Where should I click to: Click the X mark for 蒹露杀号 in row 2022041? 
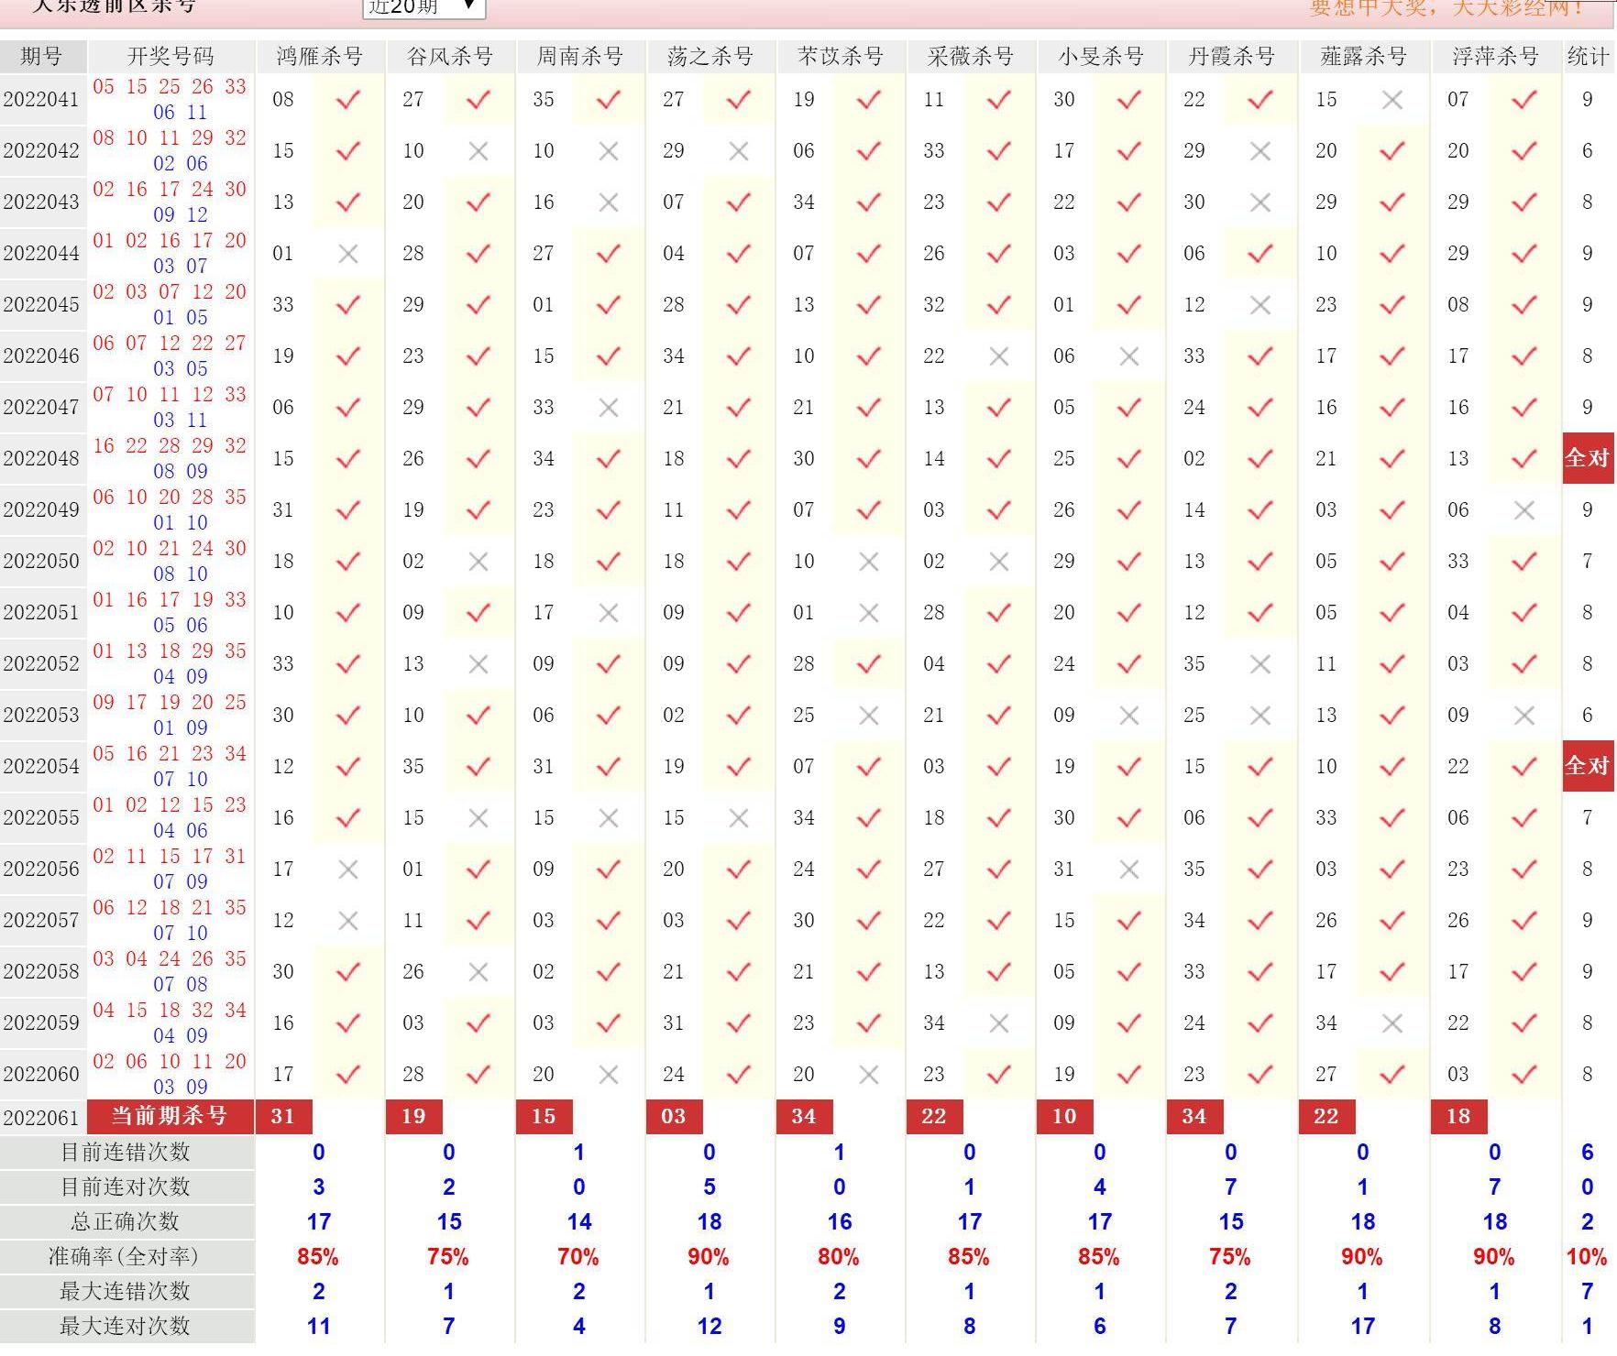tap(1391, 100)
